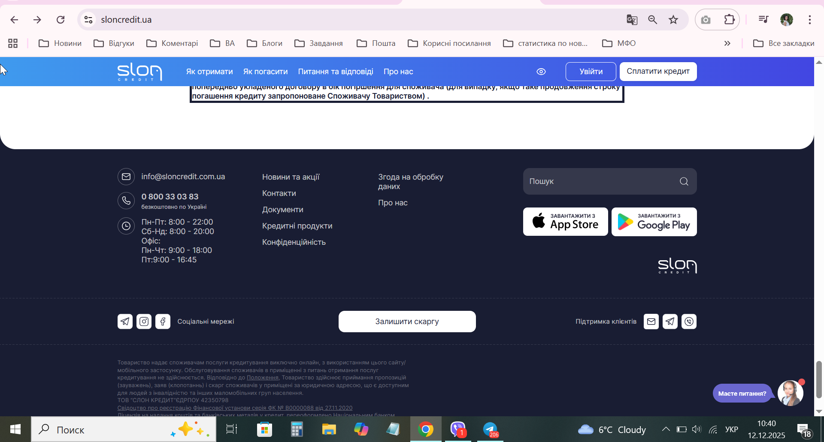This screenshot has width=824, height=442.
Task: Open the Блоги bookmarks folder
Action: click(x=265, y=43)
